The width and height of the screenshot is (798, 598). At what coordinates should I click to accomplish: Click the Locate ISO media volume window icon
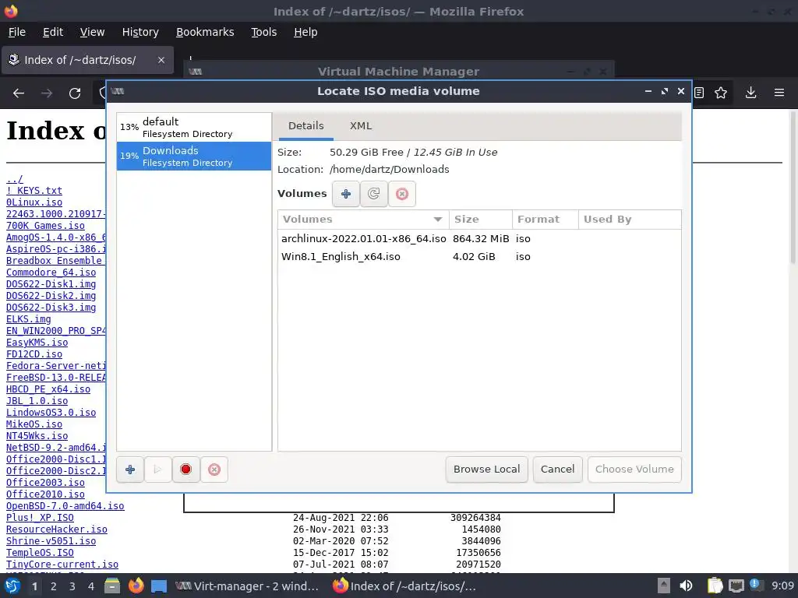pos(118,91)
